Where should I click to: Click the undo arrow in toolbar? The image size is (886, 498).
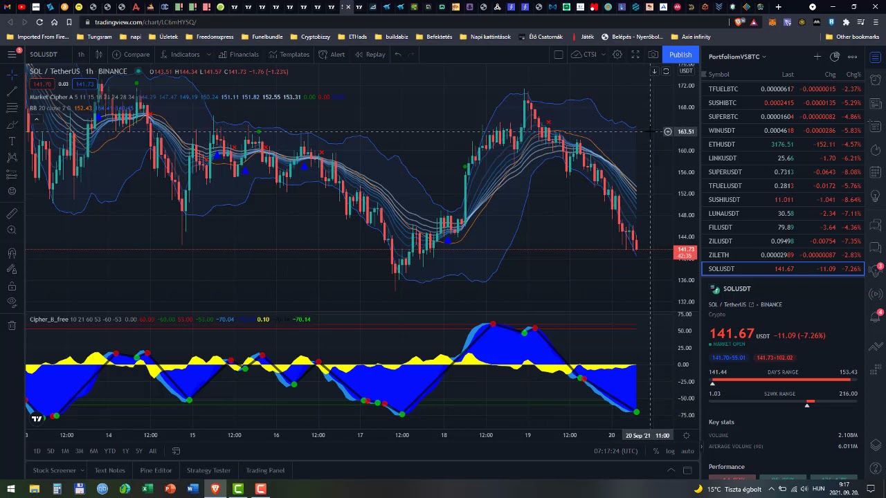[x=398, y=54]
